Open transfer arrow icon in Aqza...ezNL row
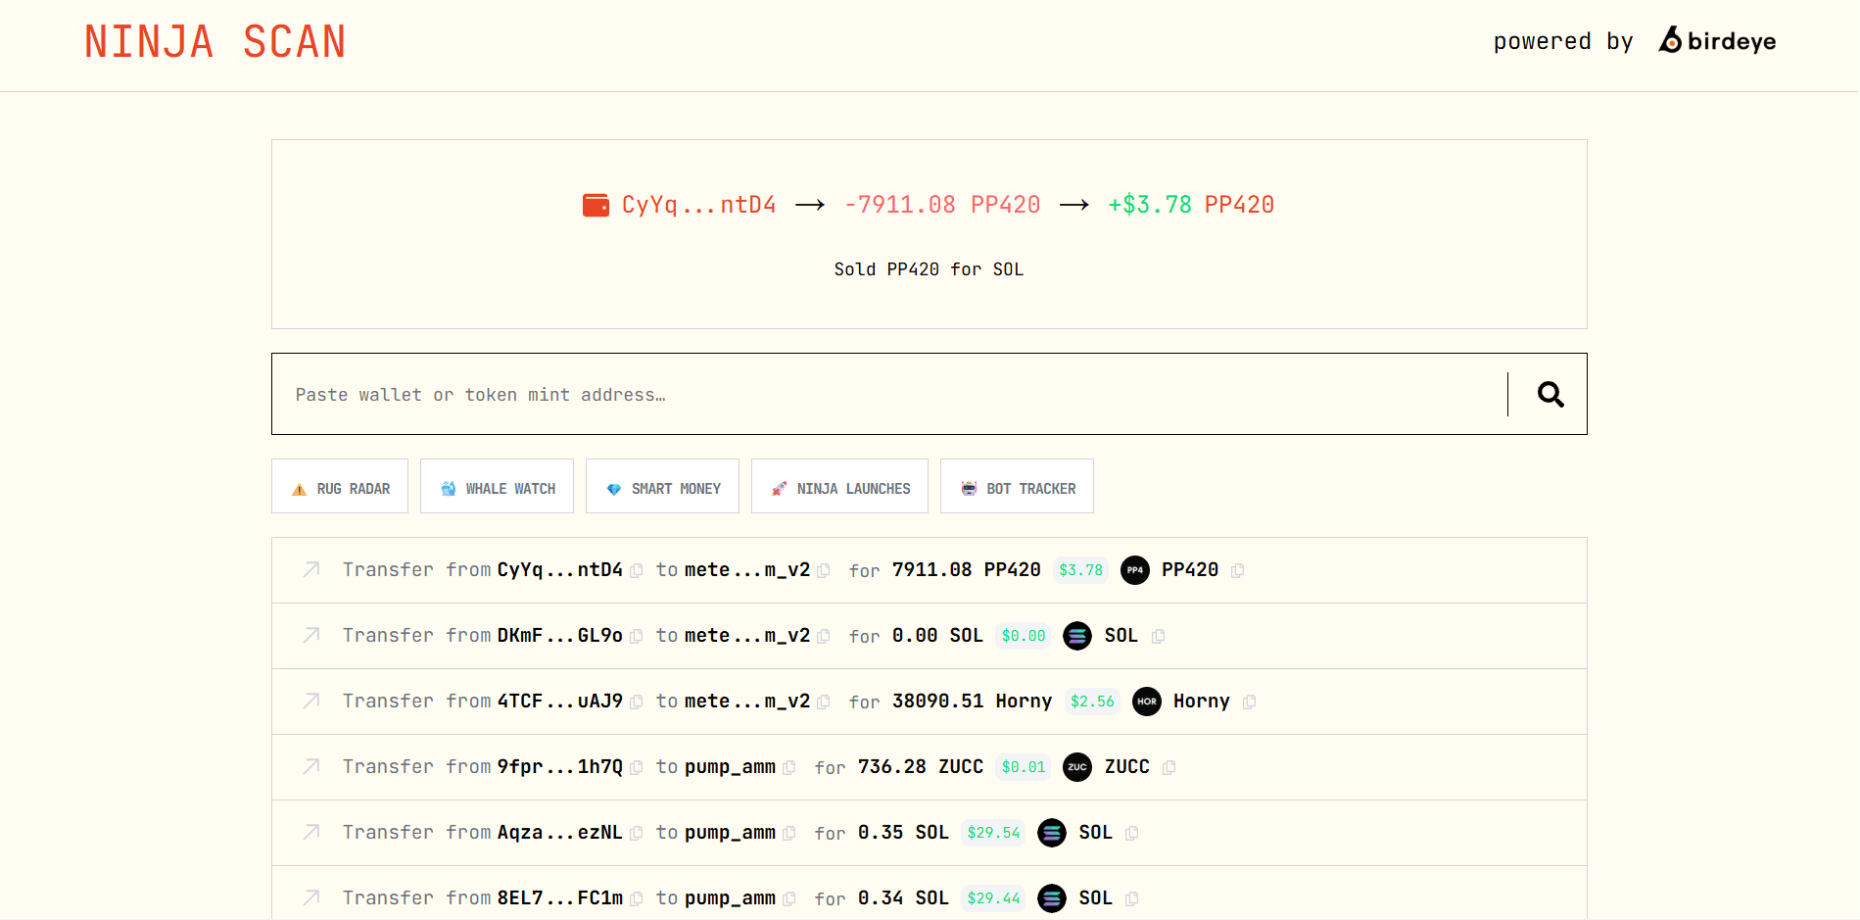Viewport: 1860px width, 920px height. [311, 832]
